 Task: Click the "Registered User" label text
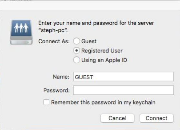pyautogui.click(x=102, y=51)
